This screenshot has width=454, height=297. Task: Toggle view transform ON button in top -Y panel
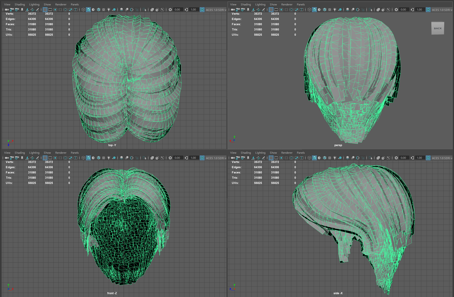tap(202, 10)
